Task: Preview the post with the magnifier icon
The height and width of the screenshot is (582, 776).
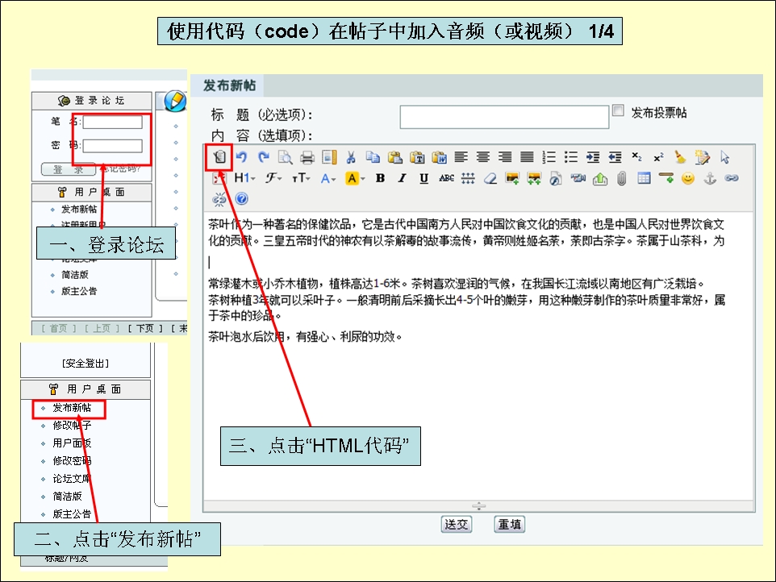Action: [285, 157]
